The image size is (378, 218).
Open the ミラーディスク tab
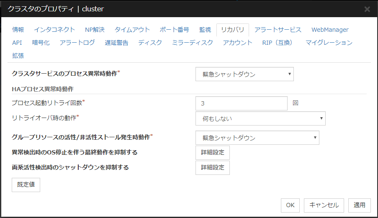192,43
